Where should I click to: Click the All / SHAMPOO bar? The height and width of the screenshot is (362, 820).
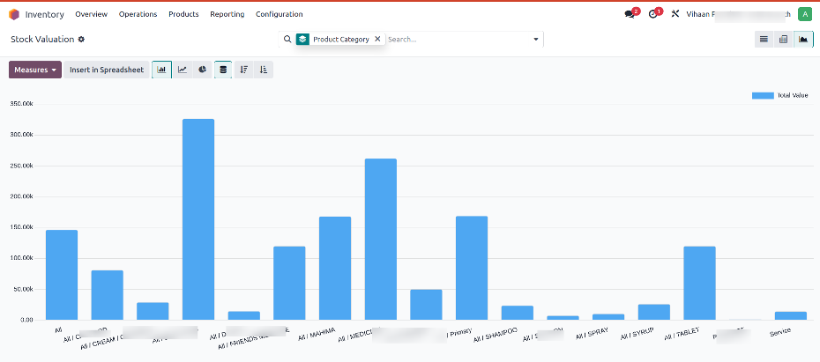[518, 313]
